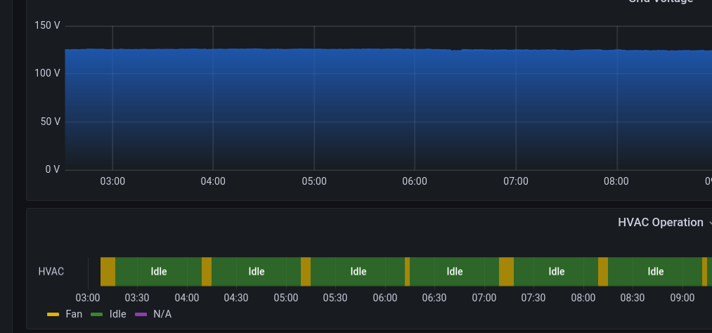This screenshot has height=333, width=712.
Task: Click the 06:30 label on HVAC timeline axis
Action: coord(434,298)
